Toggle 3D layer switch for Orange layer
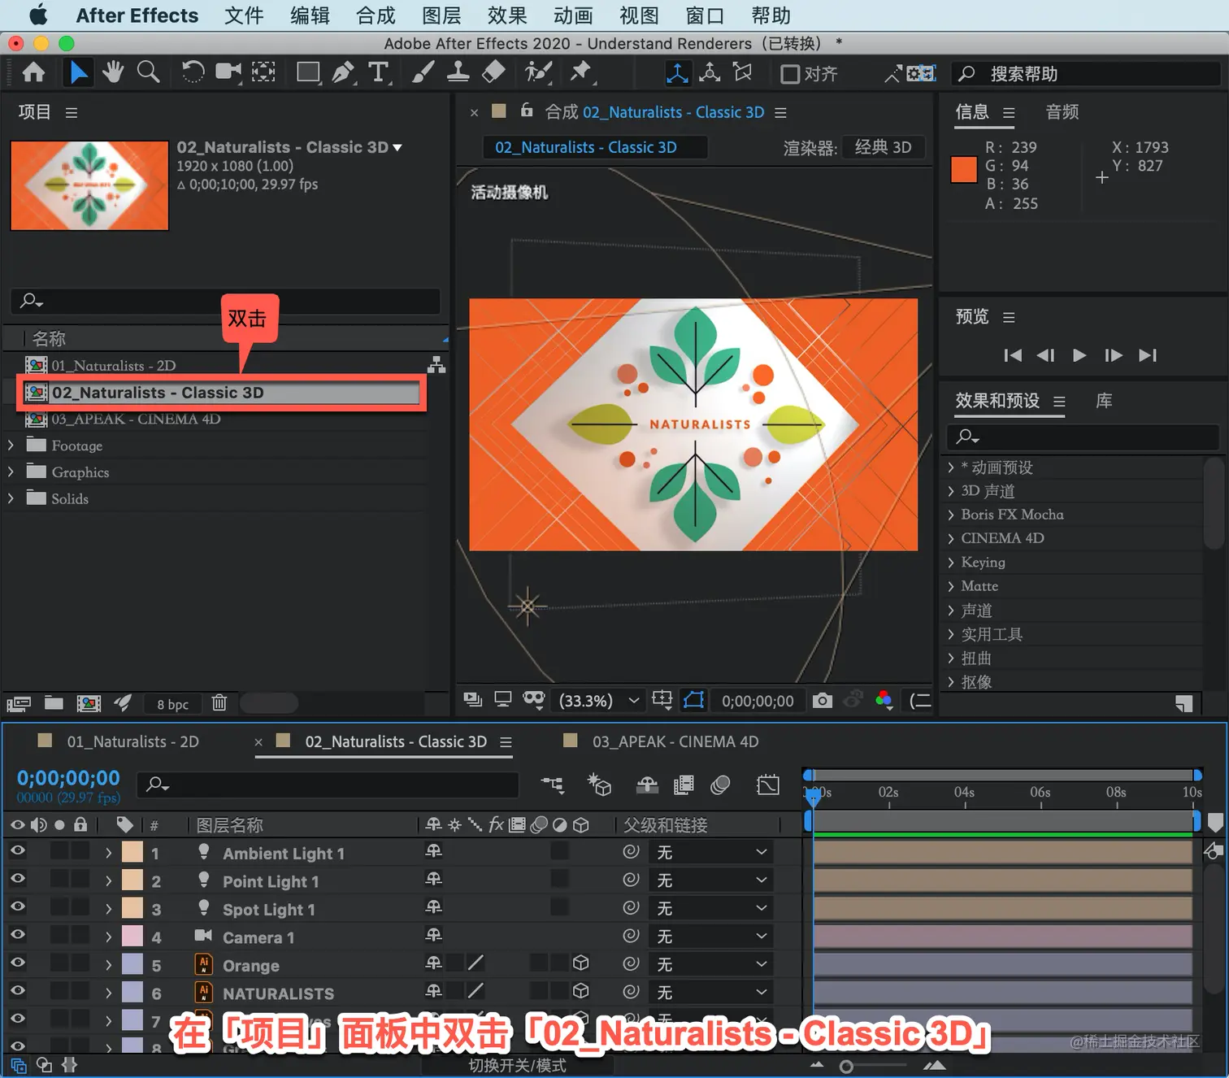Image resolution: width=1229 pixels, height=1078 pixels. pos(580,963)
